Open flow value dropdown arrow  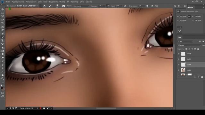click(x=121, y=6)
